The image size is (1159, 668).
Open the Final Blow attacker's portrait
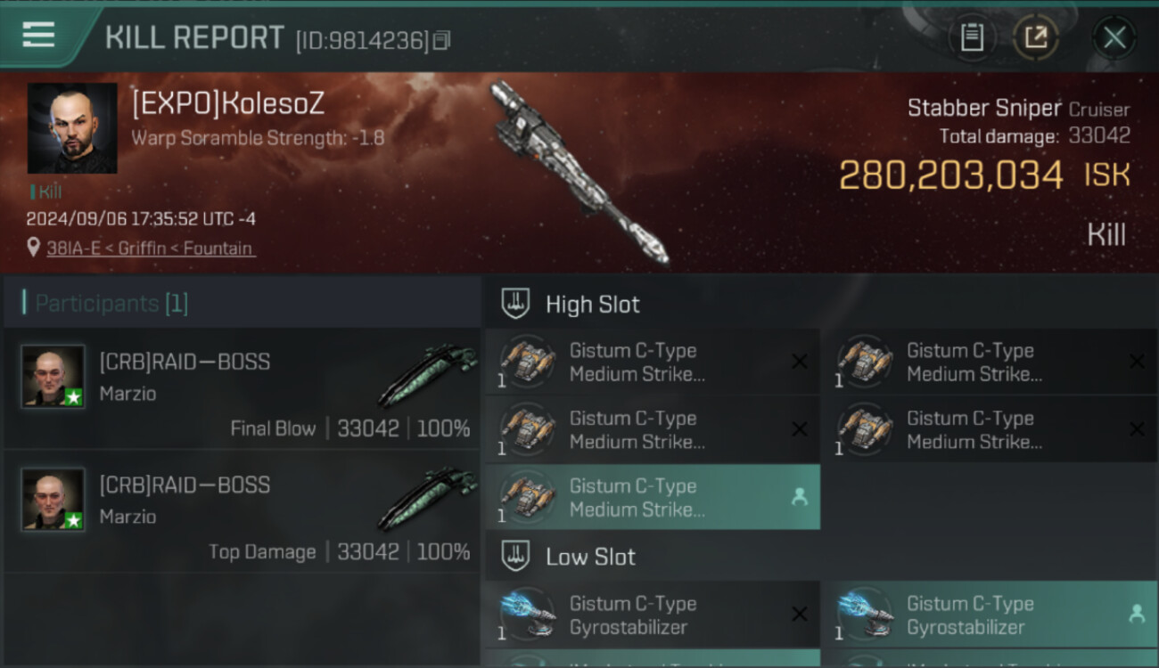pos(53,376)
